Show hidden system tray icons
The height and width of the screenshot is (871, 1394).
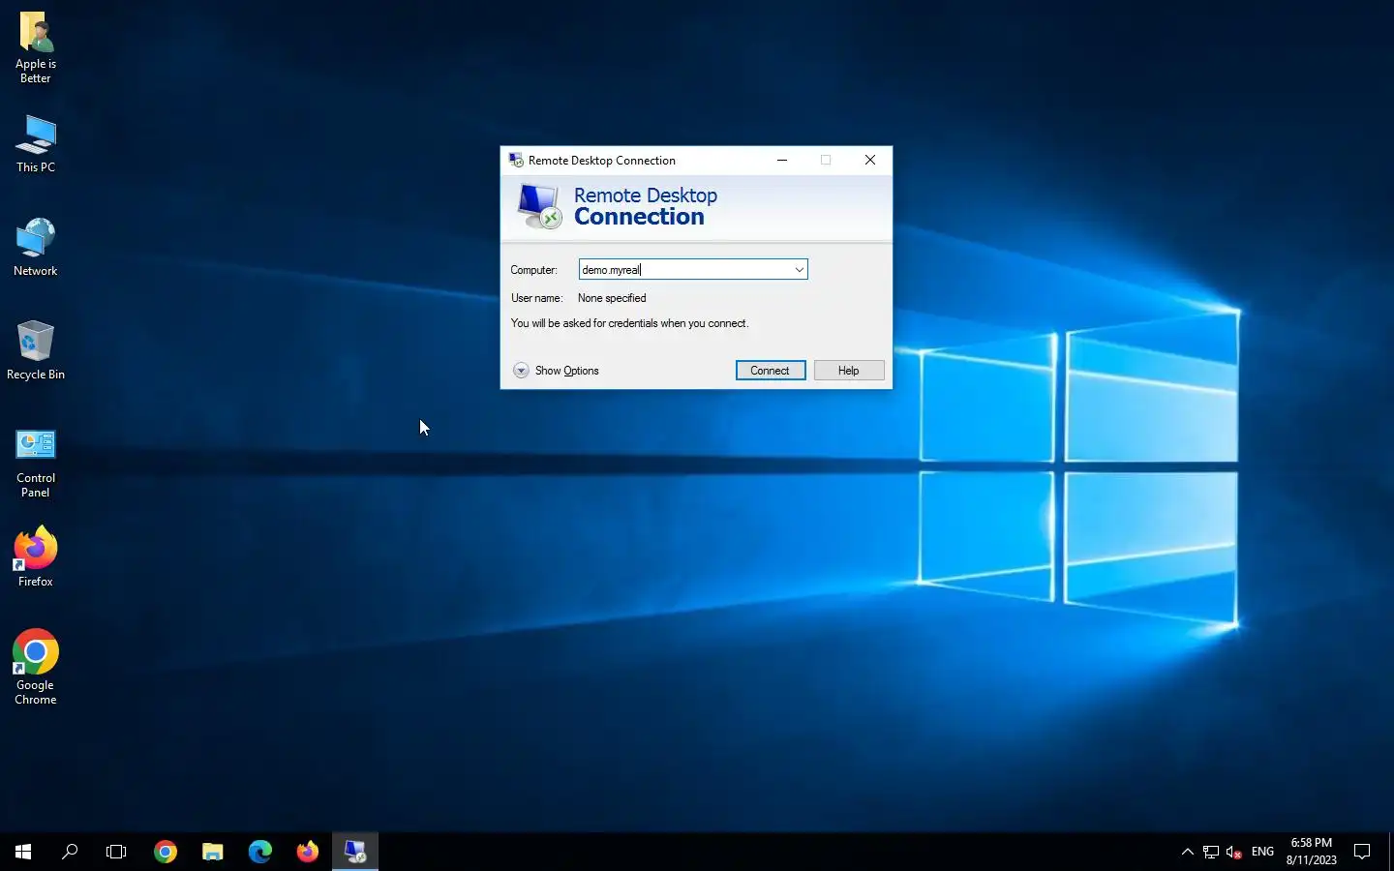click(1188, 852)
